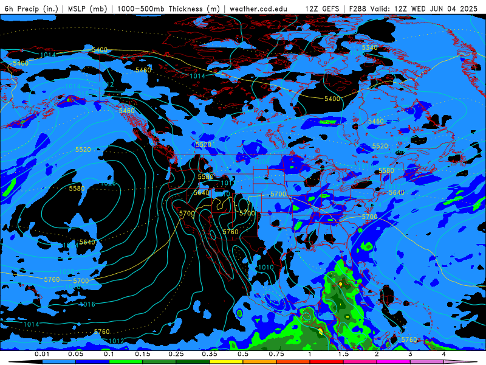Viewport: 486px width, 365px height.
Task: Click the red 1 inch precipitation swatch
Action: coord(327,362)
